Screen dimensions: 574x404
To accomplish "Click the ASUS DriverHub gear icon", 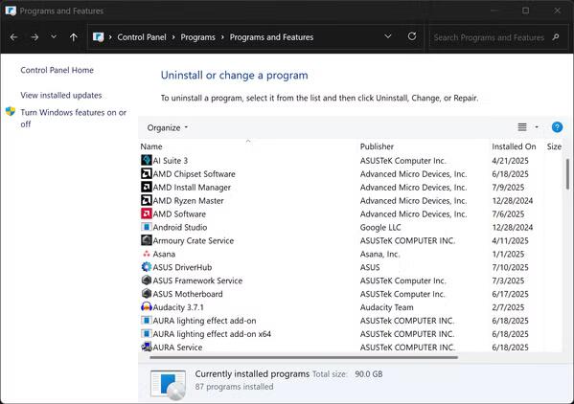I will pos(146,267).
